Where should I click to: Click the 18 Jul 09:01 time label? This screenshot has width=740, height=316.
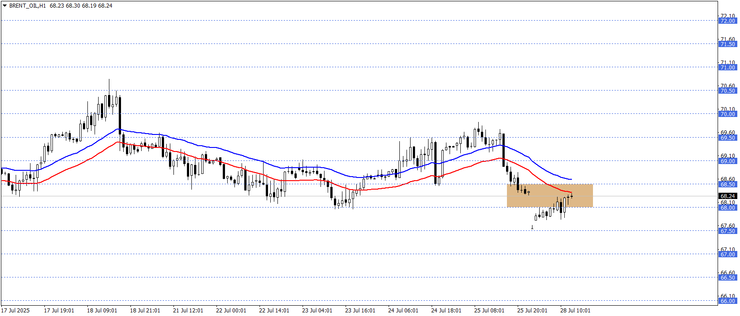coord(102,310)
